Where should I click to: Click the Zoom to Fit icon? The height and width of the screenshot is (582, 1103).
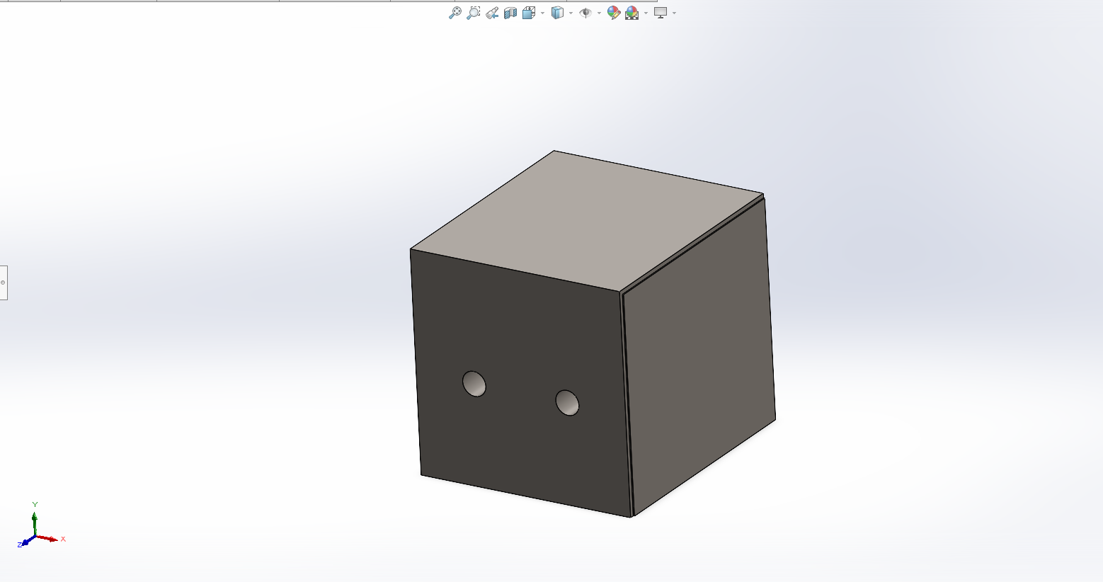(x=455, y=13)
